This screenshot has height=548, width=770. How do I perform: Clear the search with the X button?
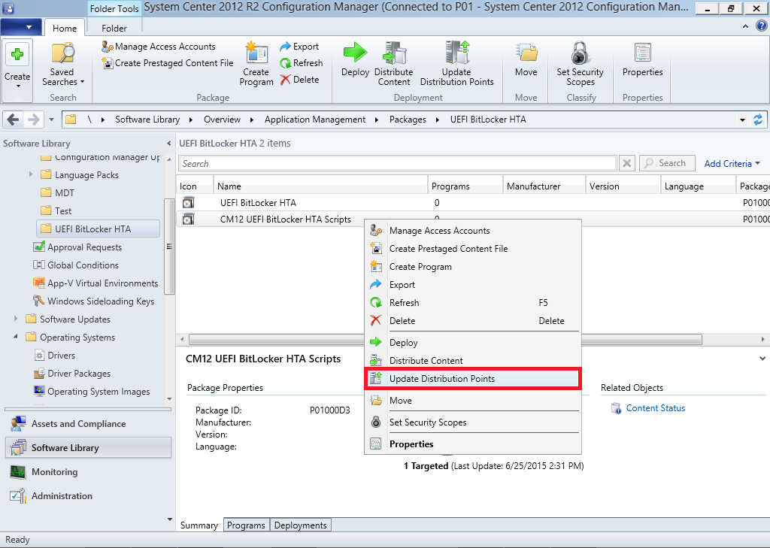[627, 164]
